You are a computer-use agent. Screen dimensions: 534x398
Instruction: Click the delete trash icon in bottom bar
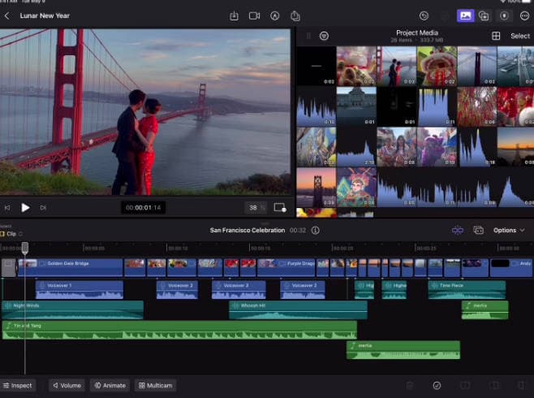coord(410,385)
